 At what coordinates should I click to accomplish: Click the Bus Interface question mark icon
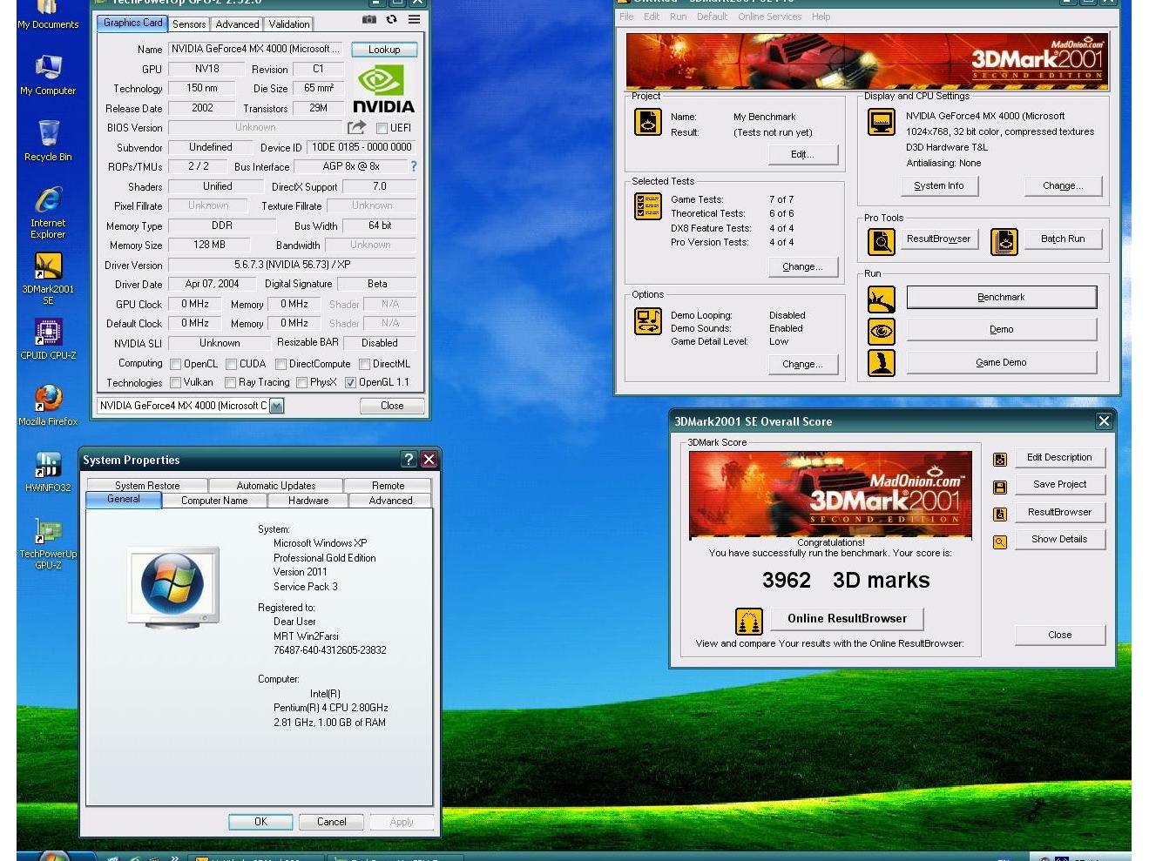coord(414,166)
